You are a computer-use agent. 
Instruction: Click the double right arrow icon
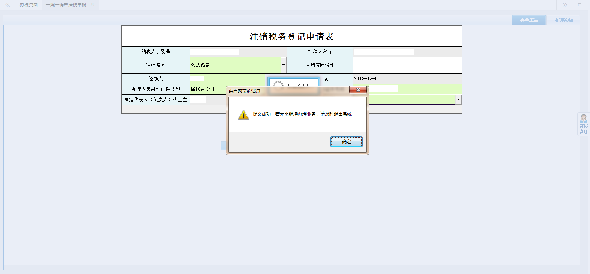point(565,5)
